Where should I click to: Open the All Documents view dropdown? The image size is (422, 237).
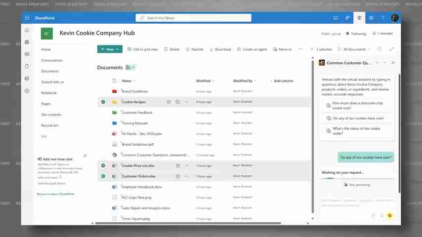[x=354, y=49]
